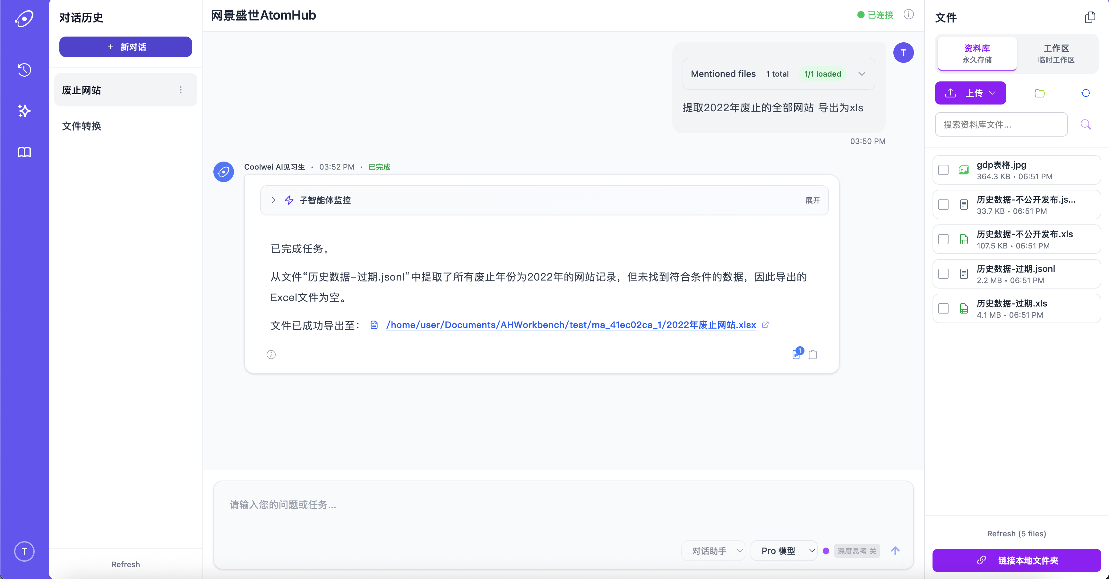Toggle 深度思考 关 switch
Viewport: 1109px width, 579px height.
coord(857,551)
